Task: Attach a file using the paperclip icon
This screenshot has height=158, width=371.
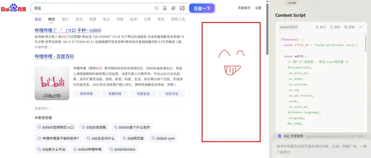Action: point(173,8)
